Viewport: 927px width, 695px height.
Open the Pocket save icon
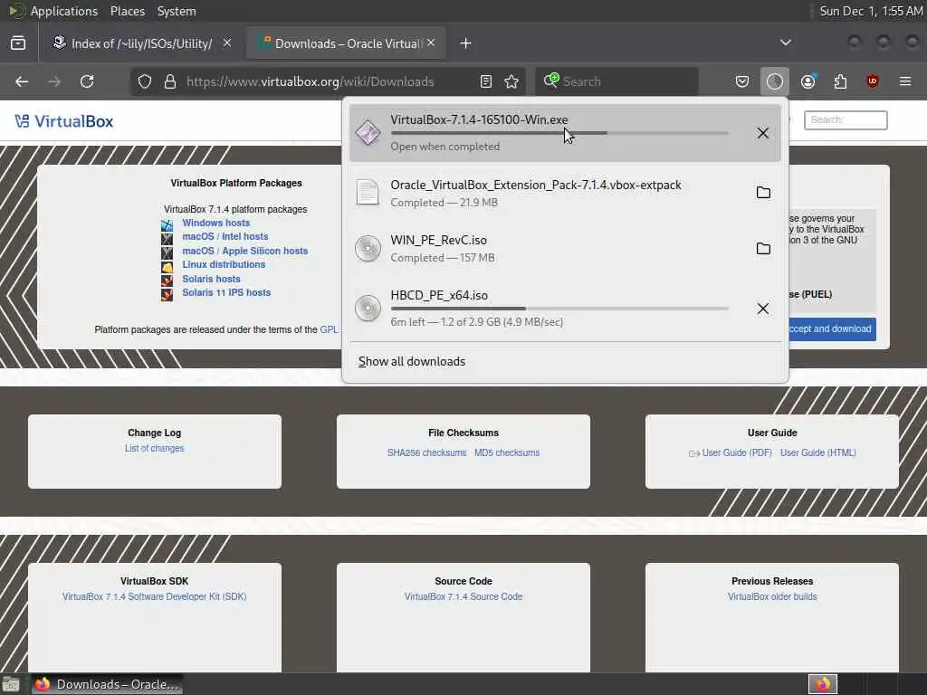point(742,81)
